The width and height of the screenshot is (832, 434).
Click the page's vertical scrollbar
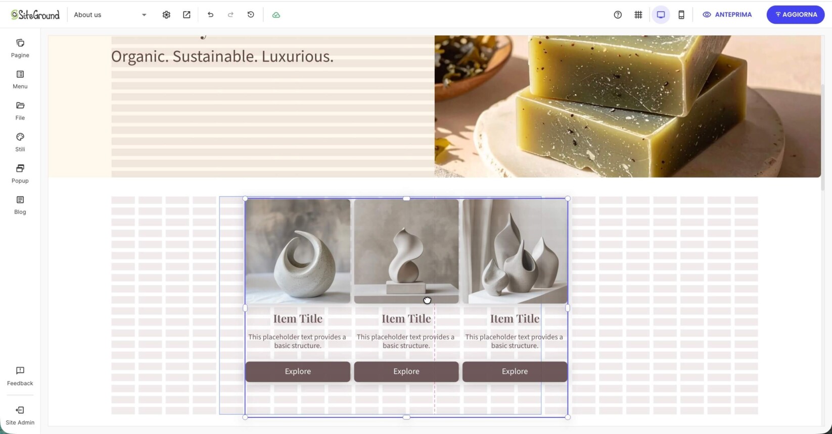click(x=823, y=136)
